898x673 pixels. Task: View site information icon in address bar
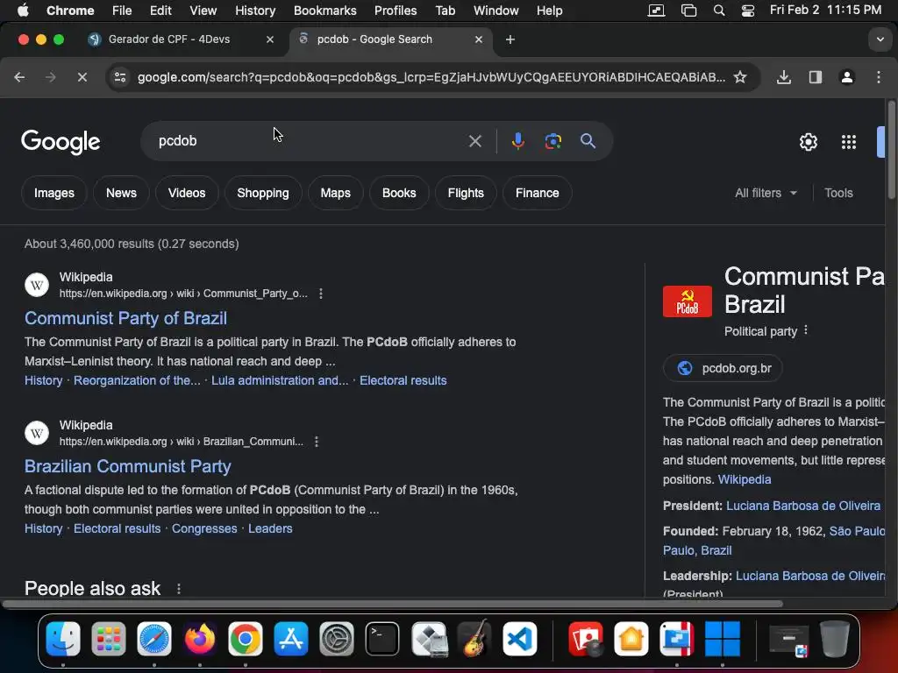(x=119, y=77)
